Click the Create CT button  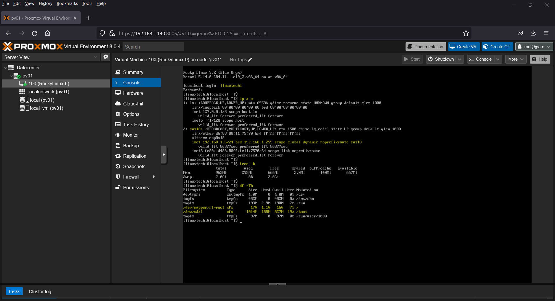pyautogui.click(x=497, y=47)
